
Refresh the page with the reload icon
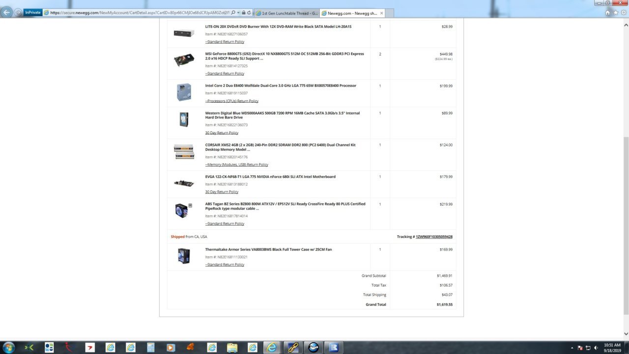coord(249,13)
